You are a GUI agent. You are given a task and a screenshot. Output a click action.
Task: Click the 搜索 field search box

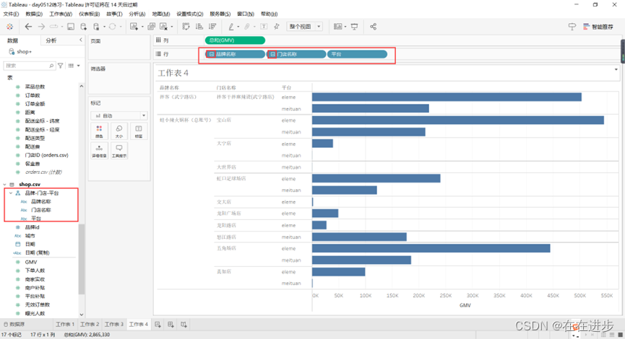[x=29, y=66]
